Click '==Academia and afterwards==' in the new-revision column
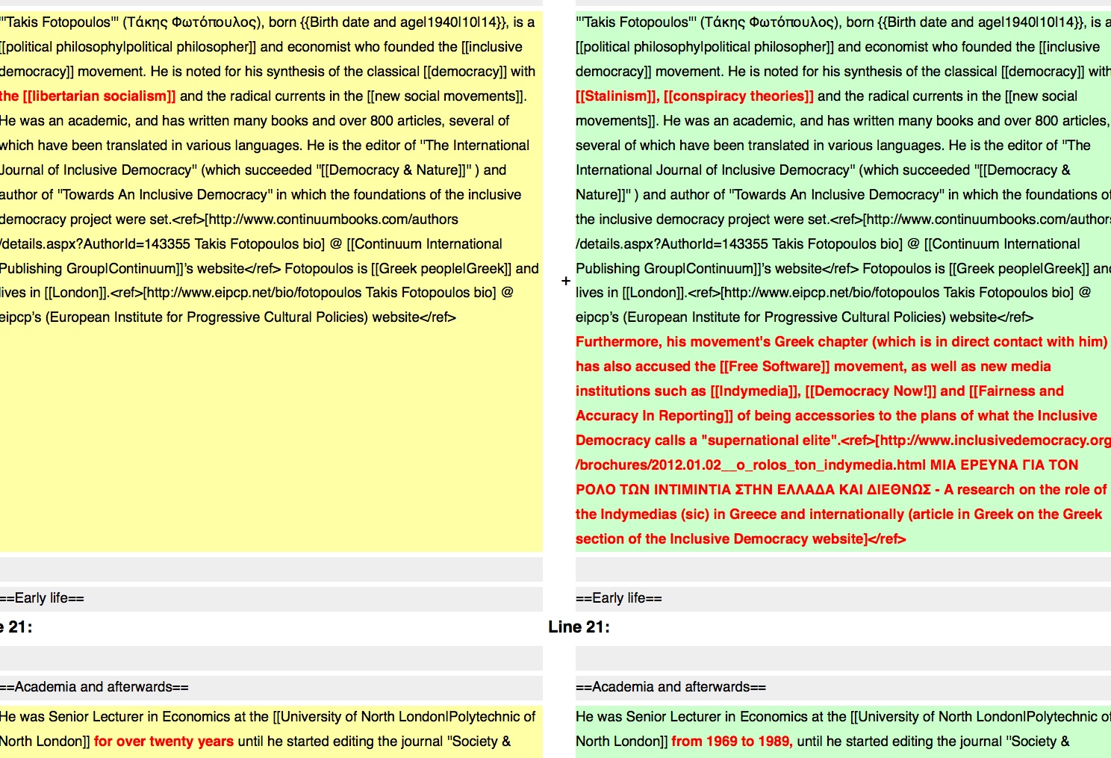The image size is (1111, 758). click(x=670, y=687)
